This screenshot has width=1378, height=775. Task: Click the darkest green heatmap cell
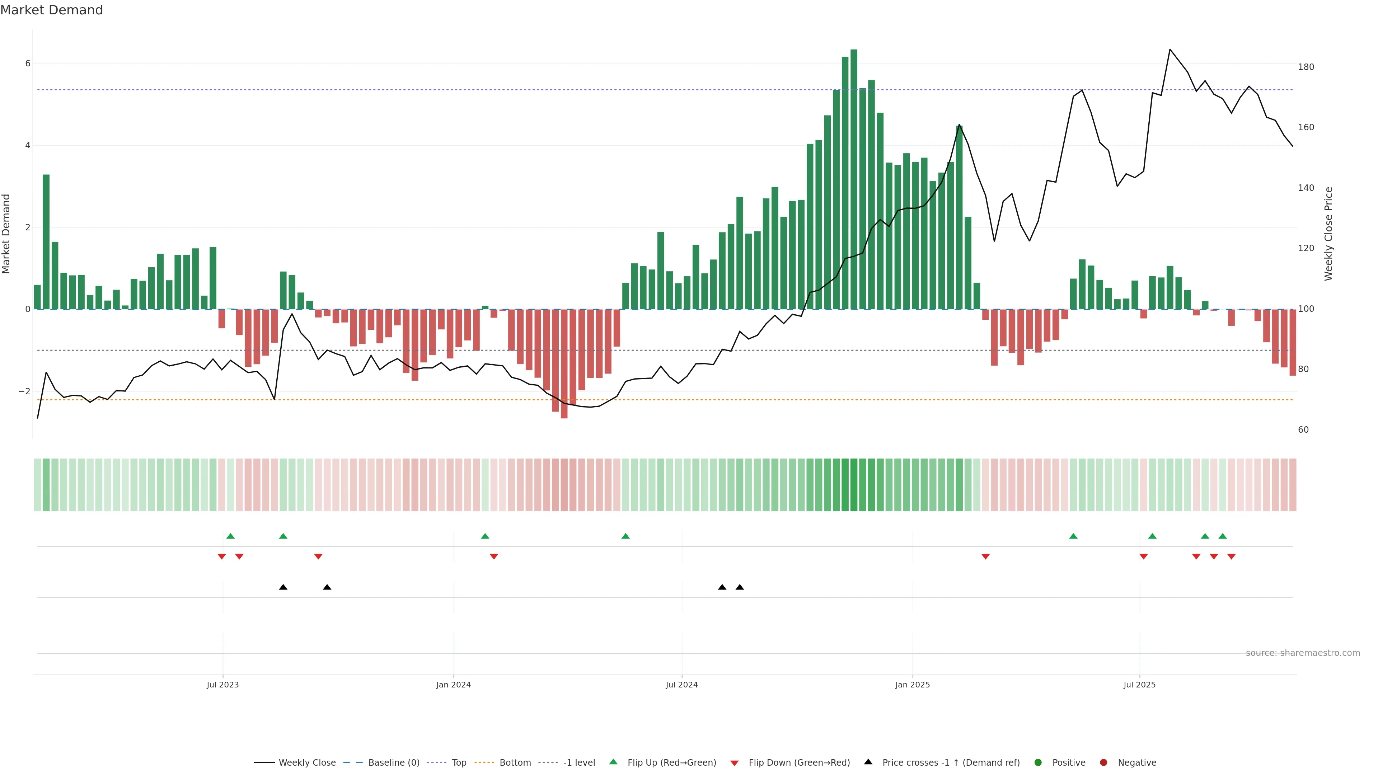[x=854, y=485]
